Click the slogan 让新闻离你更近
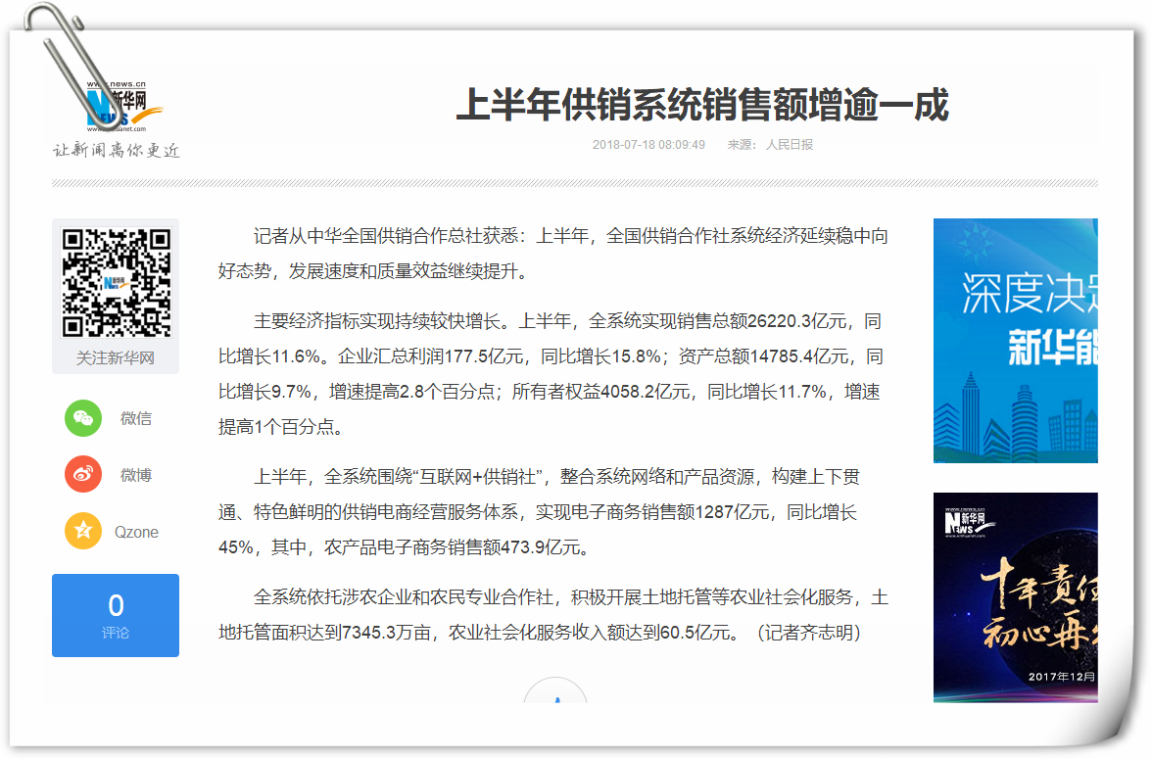The image size is (1151, 758). pos(116,151)
